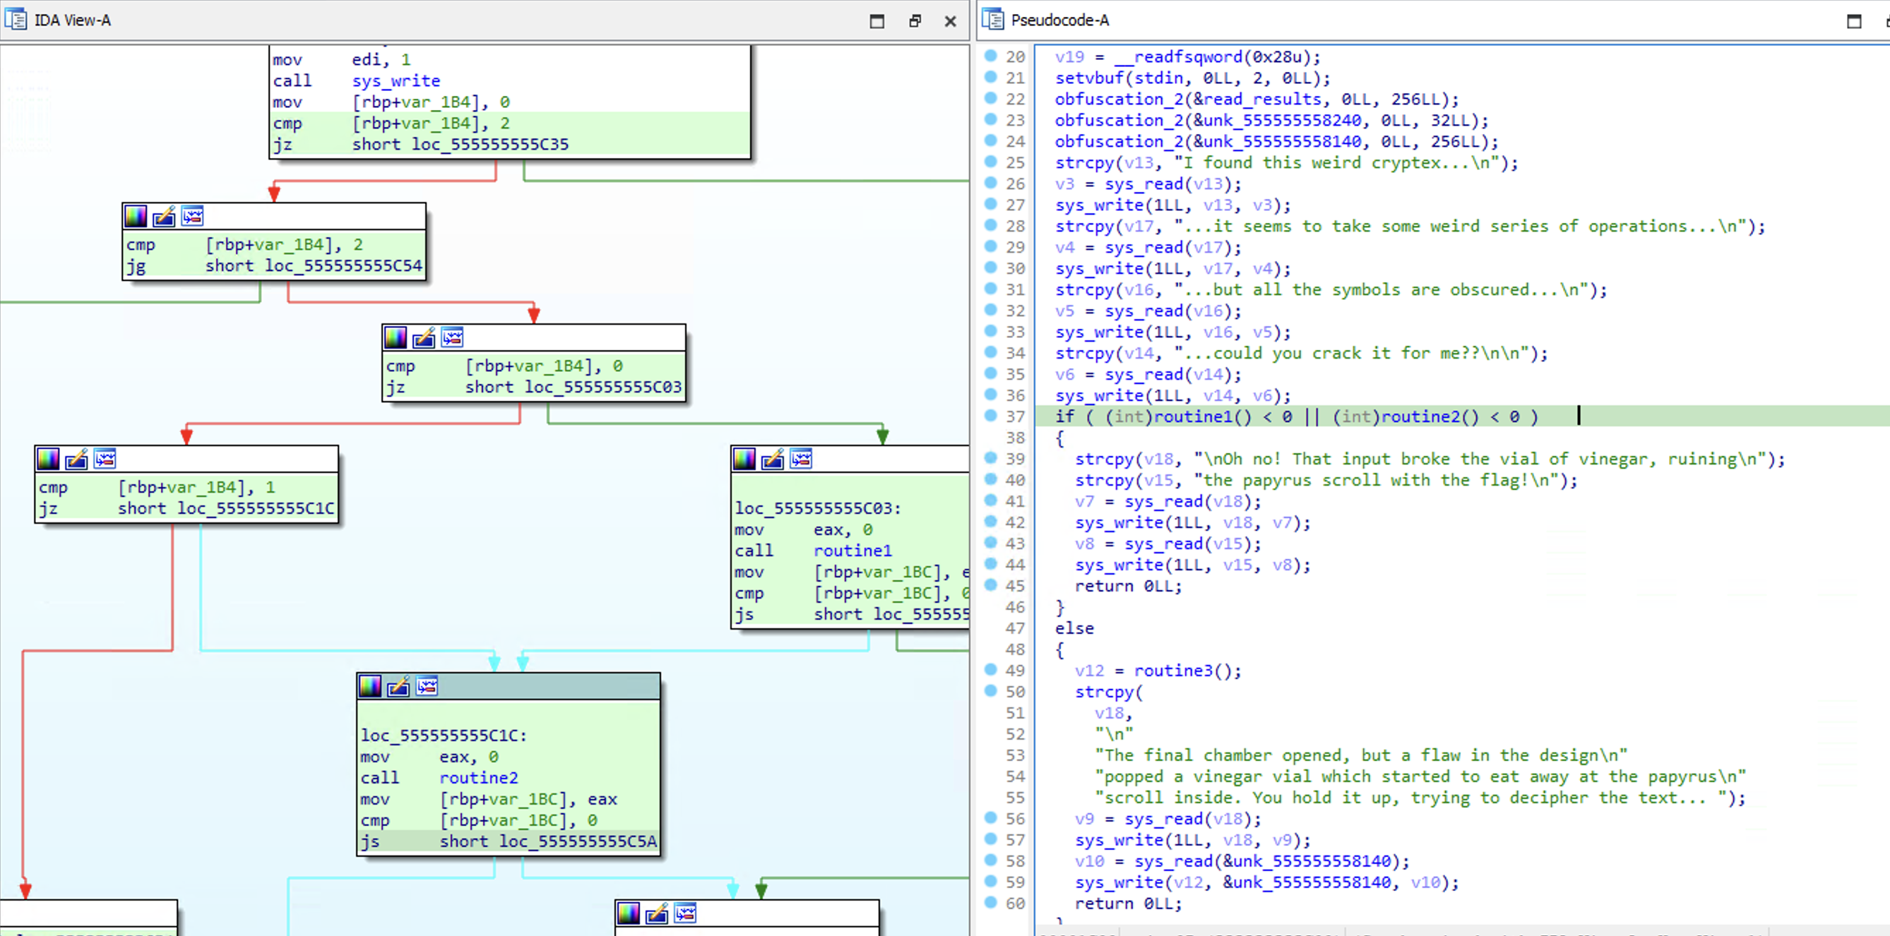Select the Pseudocode-A tab title
Viewport: 1890px width, 936px height.
tap(1059, 20)
